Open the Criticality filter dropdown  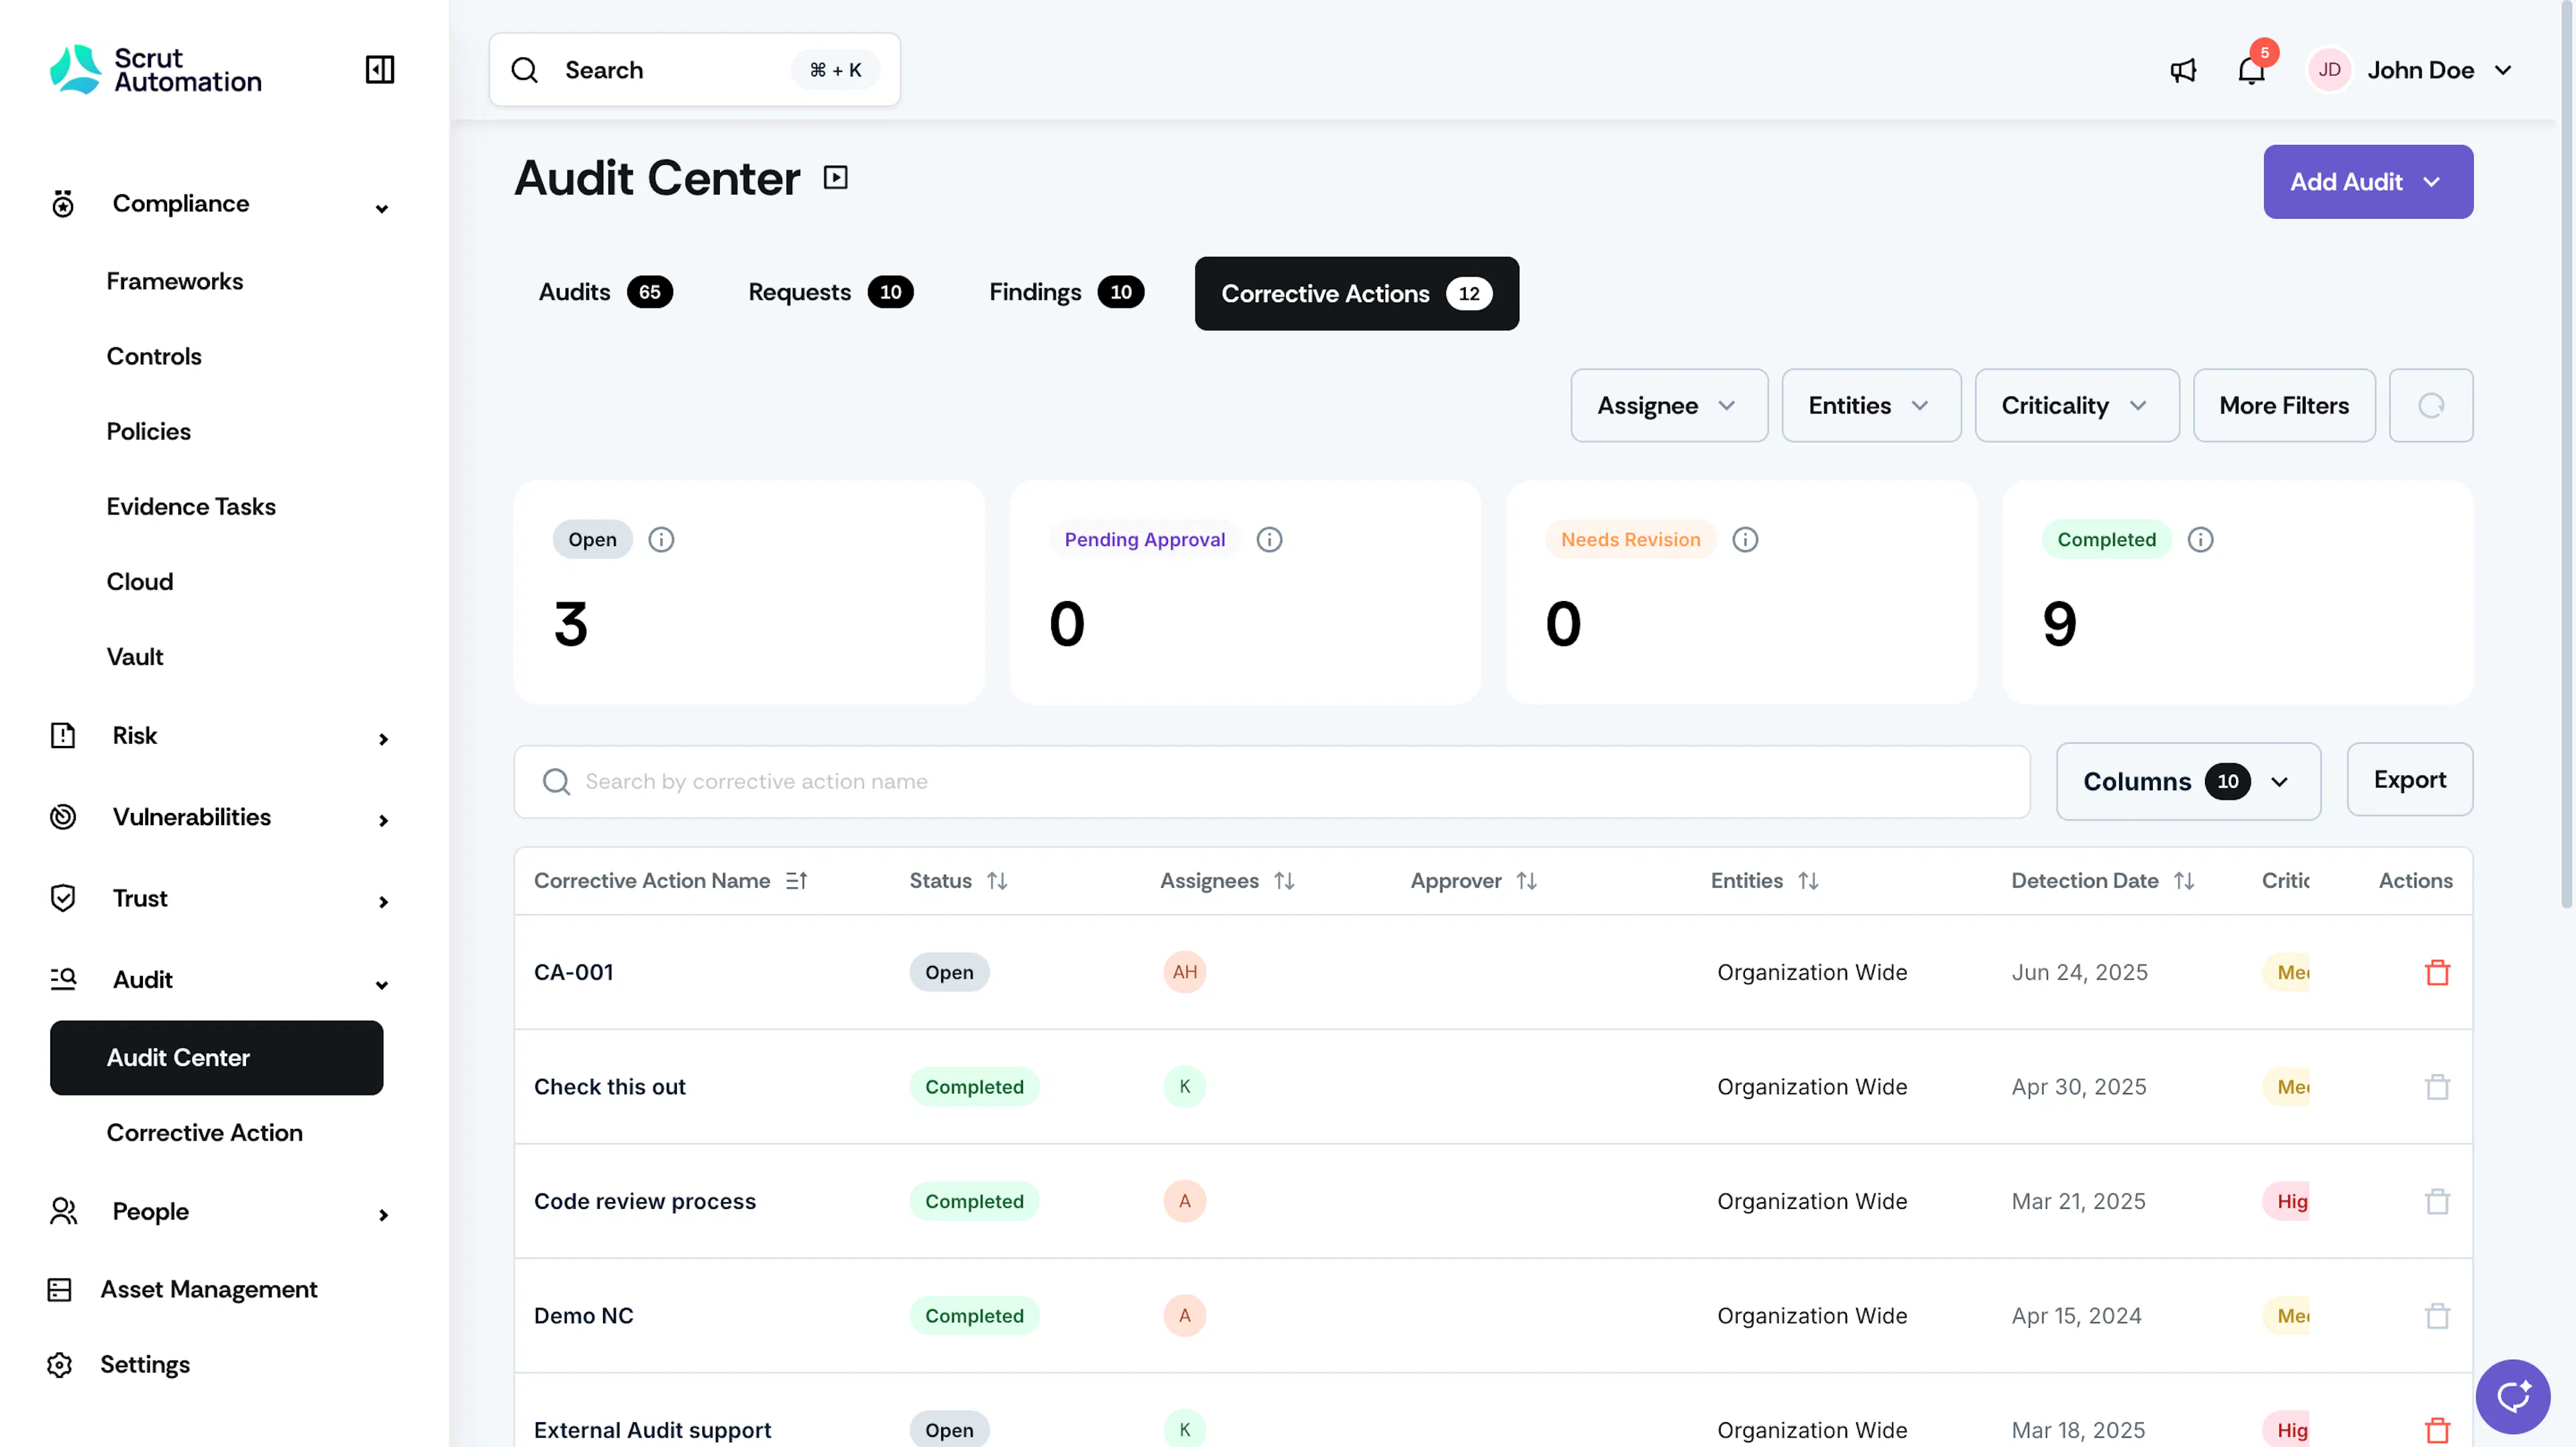(x=2076, y=405)
